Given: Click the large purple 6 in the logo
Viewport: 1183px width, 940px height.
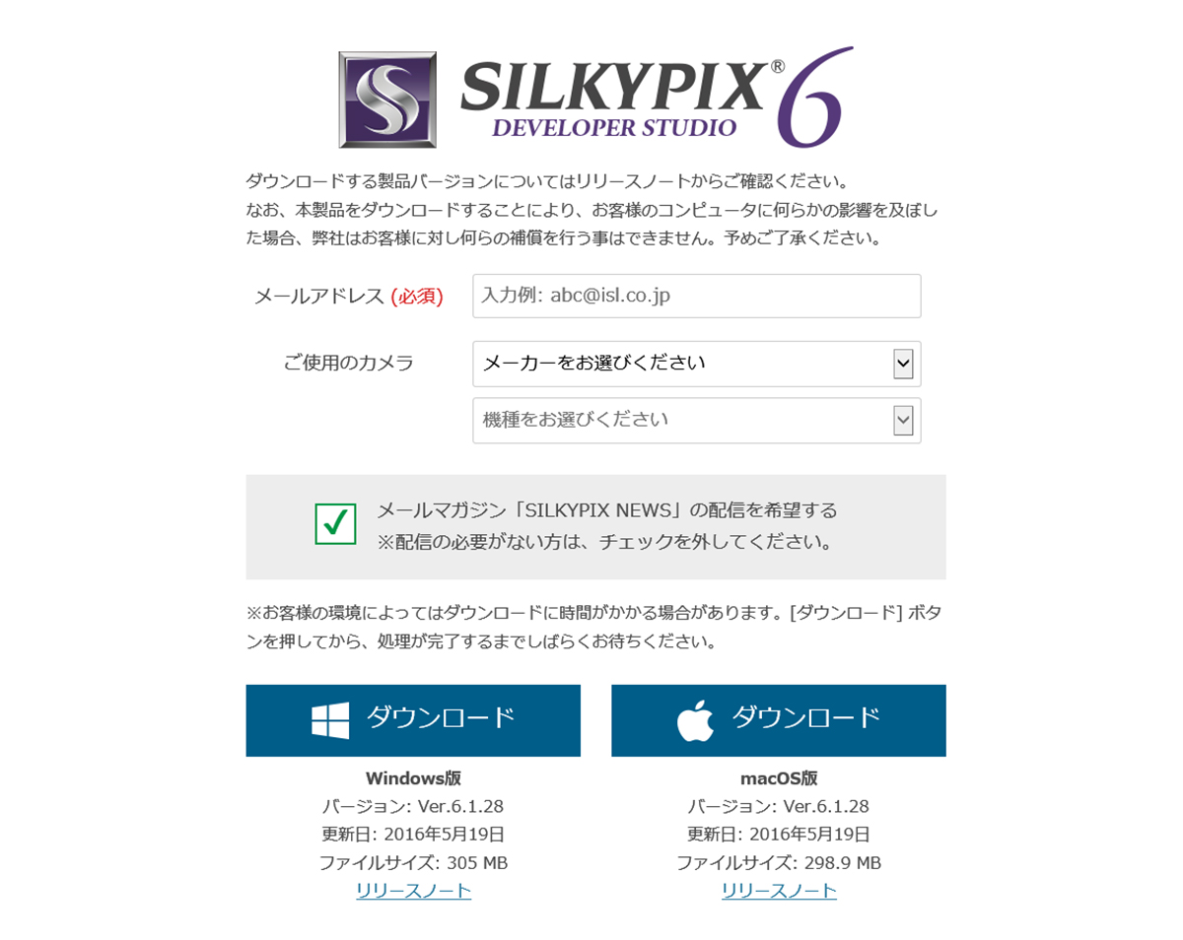Looking at the screenshot, I should tap(813, 98).
